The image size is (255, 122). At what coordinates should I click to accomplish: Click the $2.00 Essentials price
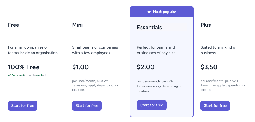tap(146, 67)
